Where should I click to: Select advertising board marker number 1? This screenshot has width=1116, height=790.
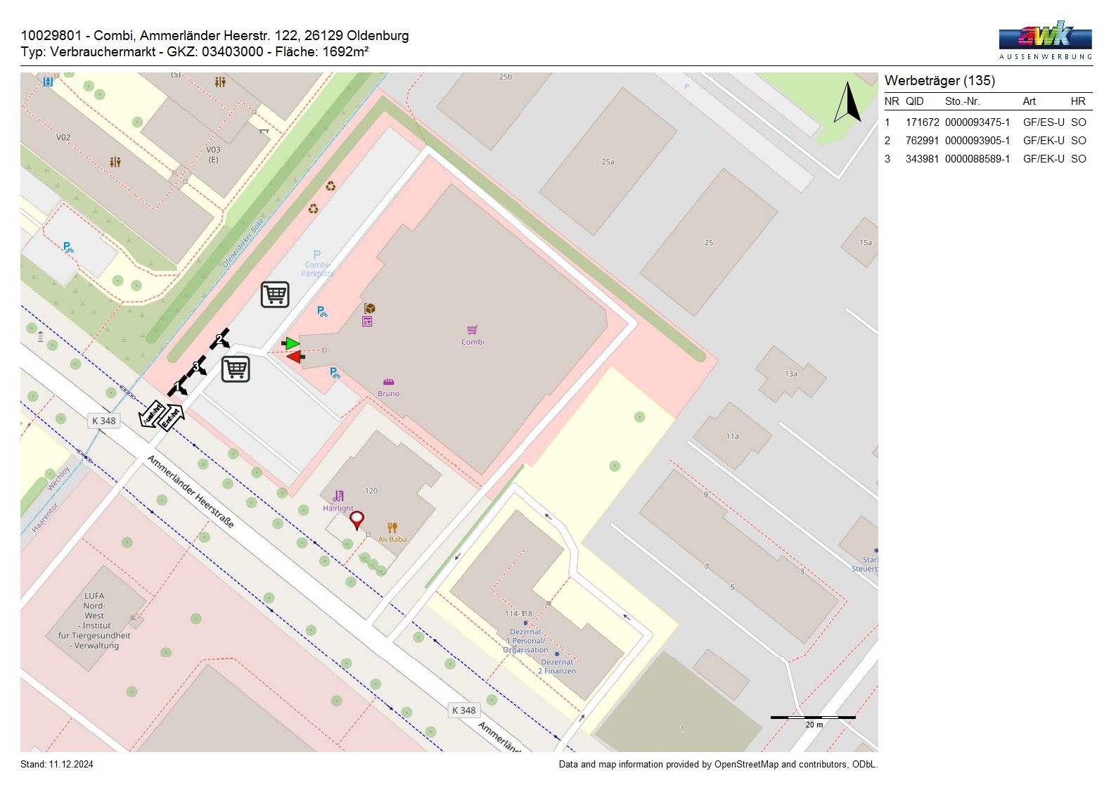click(x=179, y=386)
